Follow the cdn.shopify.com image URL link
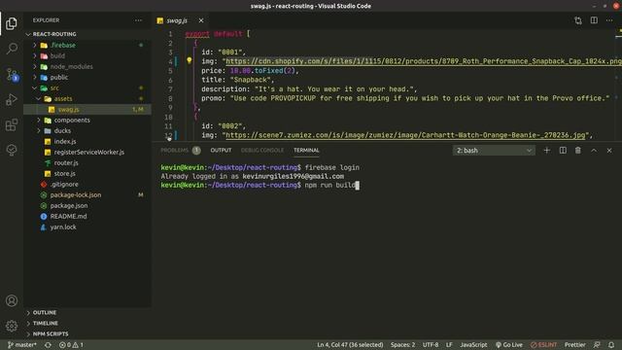 coord(424,61)
